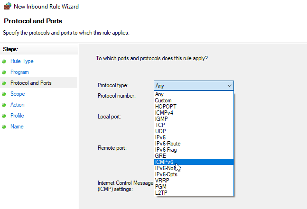This screenshot has width=307, height=209.
Task: Click the green bullet beside Profile step
Action: click(4, 116)
